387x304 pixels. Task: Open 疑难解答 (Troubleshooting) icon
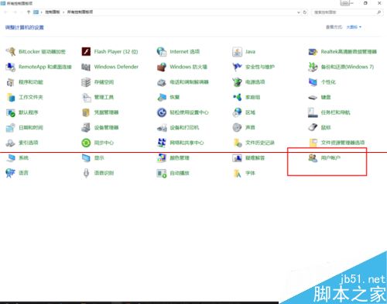coord(237,158)
